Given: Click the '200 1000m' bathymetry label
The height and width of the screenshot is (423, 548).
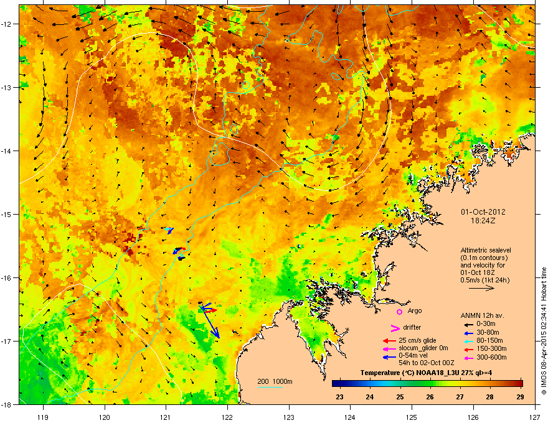Looking at the screenshot, I should pos(275,381).
